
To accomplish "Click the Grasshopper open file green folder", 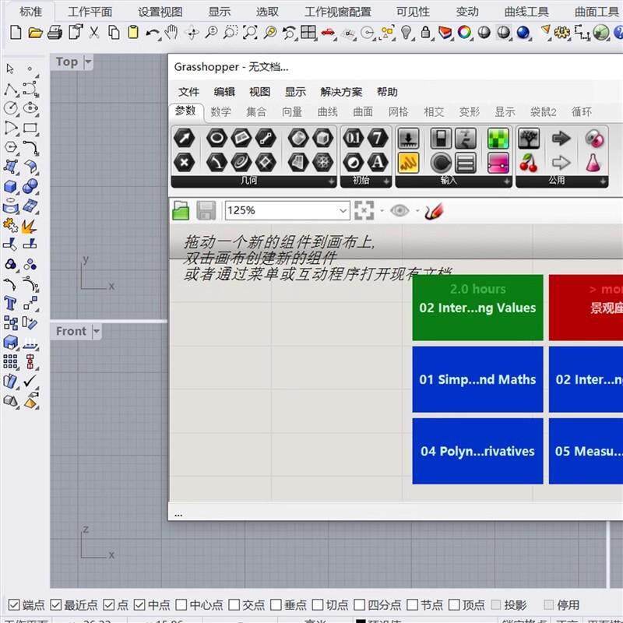I will (181, 210).
